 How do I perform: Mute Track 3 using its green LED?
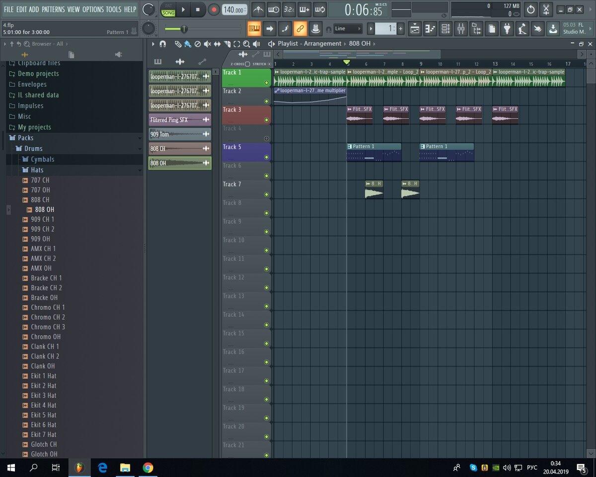(267, 120)
